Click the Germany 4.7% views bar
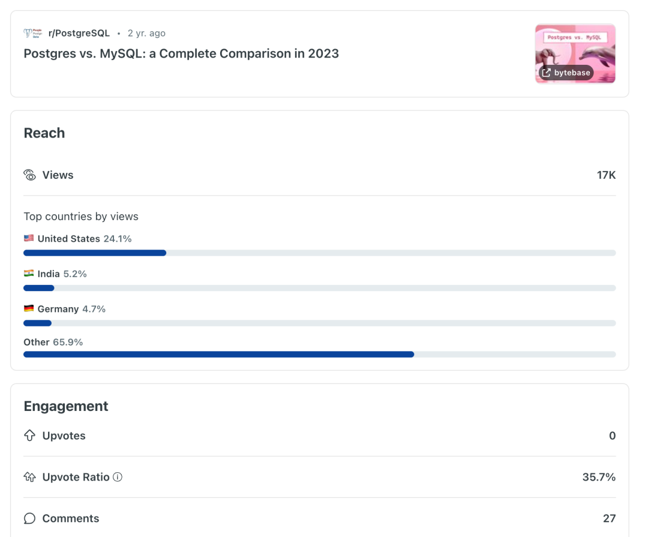Image resolution: width=648 pixels, height=537 pixels. point(319,323)
